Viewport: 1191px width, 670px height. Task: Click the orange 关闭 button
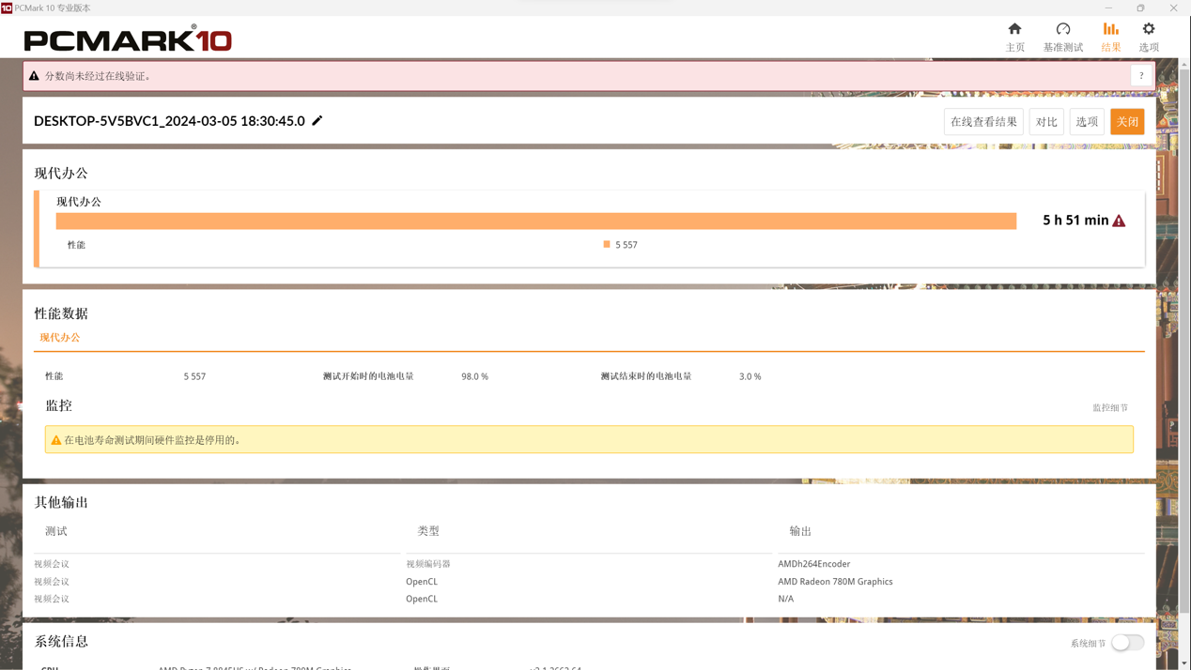pyautogui.click(x=1127, y=122)
